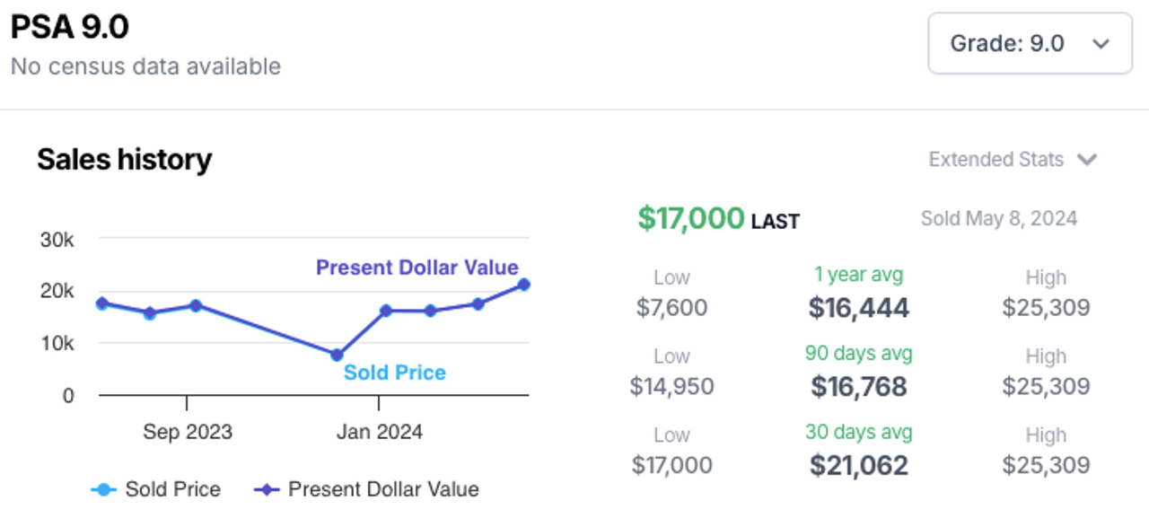The width and height of the screenshot is (1149, 527).
Task: Toggle Sold Price series in legend
Action: click(156, 489)
